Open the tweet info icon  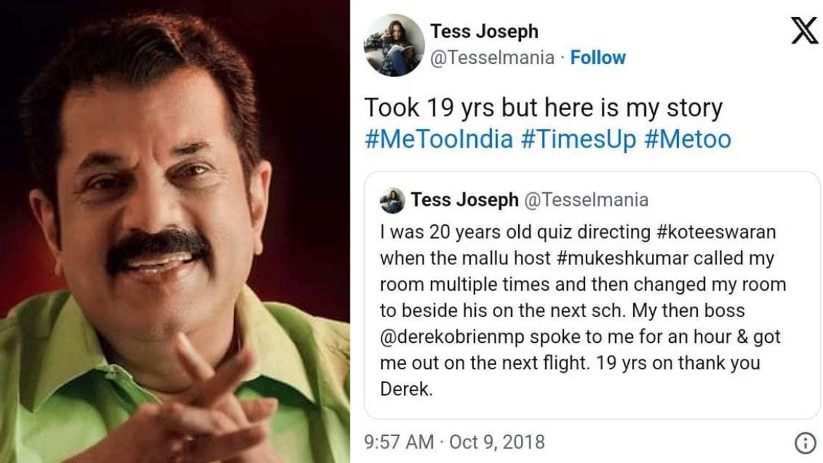click(x=804, y=442)
